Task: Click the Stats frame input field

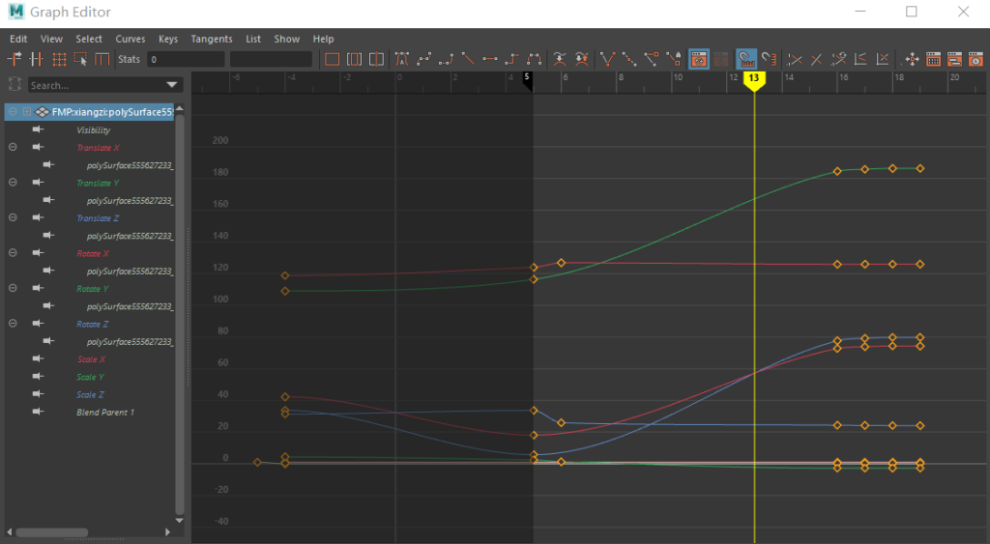Action: point(186,59)
